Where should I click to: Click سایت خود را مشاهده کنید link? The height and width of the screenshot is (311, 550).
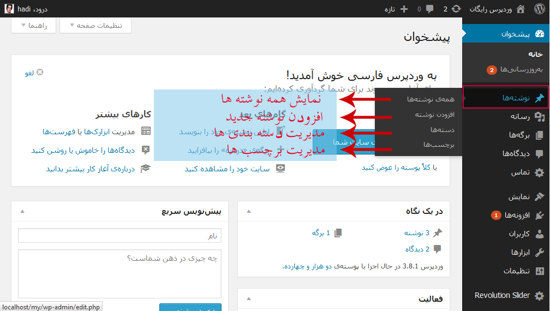point(228,169)
